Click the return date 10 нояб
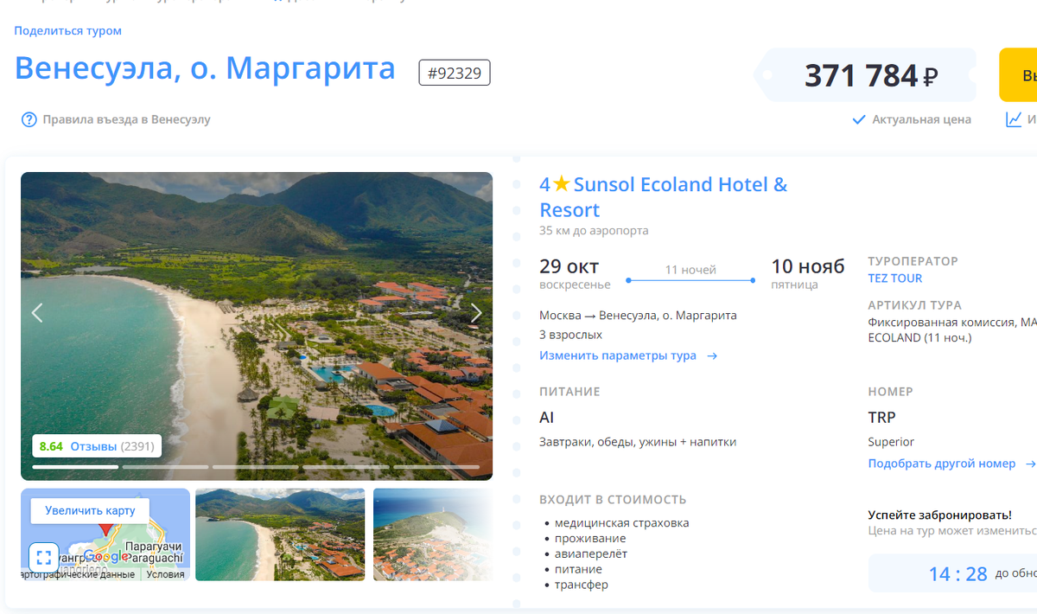 [808, 266]
